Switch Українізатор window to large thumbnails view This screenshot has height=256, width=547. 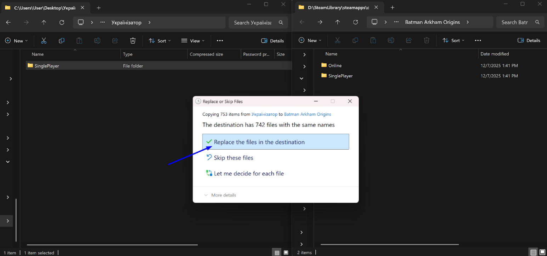coord(286,252)
